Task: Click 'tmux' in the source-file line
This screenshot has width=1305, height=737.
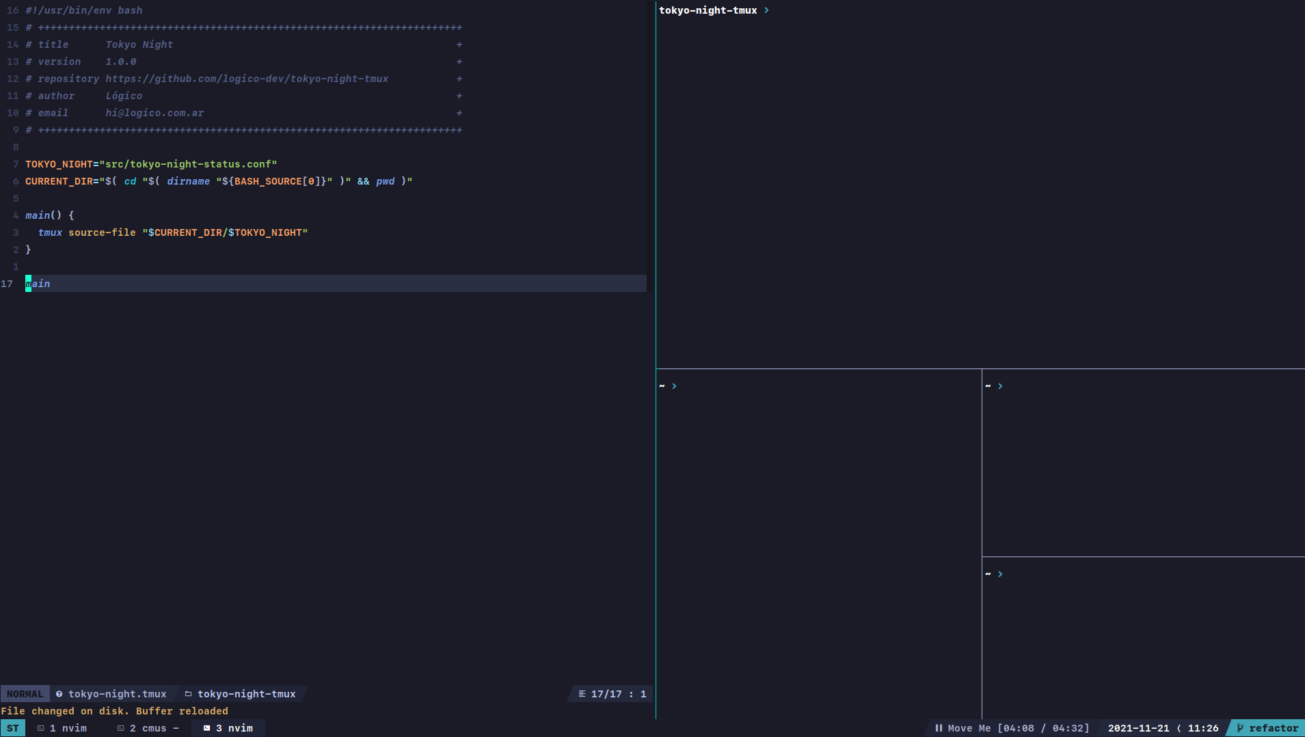Action: (50, 232)
